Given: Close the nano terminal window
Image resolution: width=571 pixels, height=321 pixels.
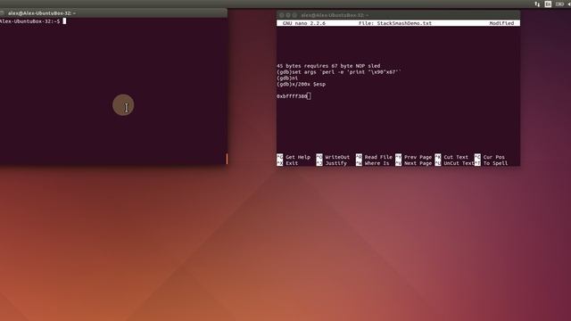Looking at the screenshot, I should pyautogui.click(x=282, y=15).
